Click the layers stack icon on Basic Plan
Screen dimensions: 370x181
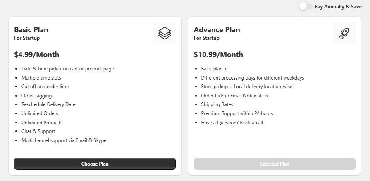click(164, 33)
